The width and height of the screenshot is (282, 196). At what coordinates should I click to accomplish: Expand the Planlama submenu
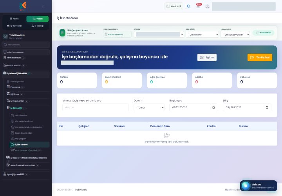(x=27, y=87)
